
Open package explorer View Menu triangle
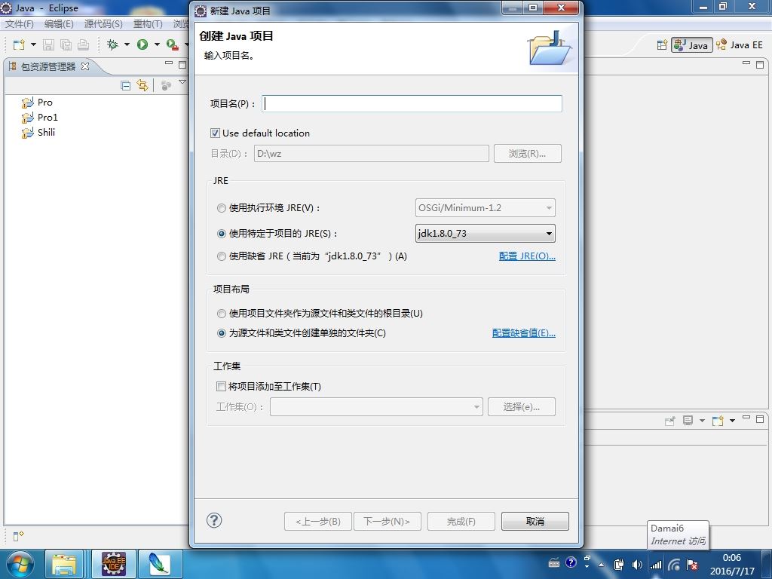pos(182,82)
